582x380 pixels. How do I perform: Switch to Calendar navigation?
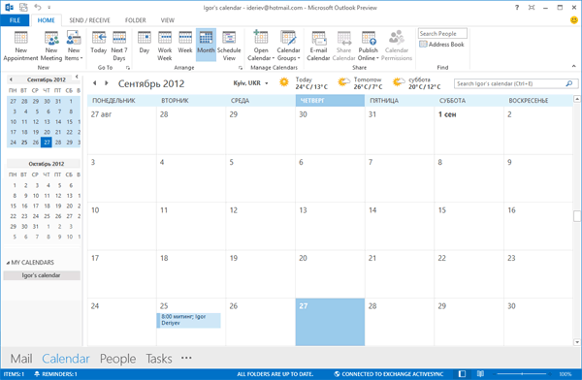(66, 359)
